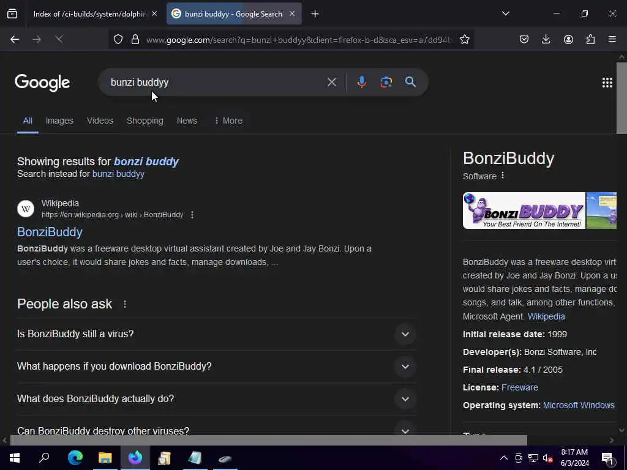The image size is (627, 470).
Task: Switch to Videos results tab
Action: [100, 121]
